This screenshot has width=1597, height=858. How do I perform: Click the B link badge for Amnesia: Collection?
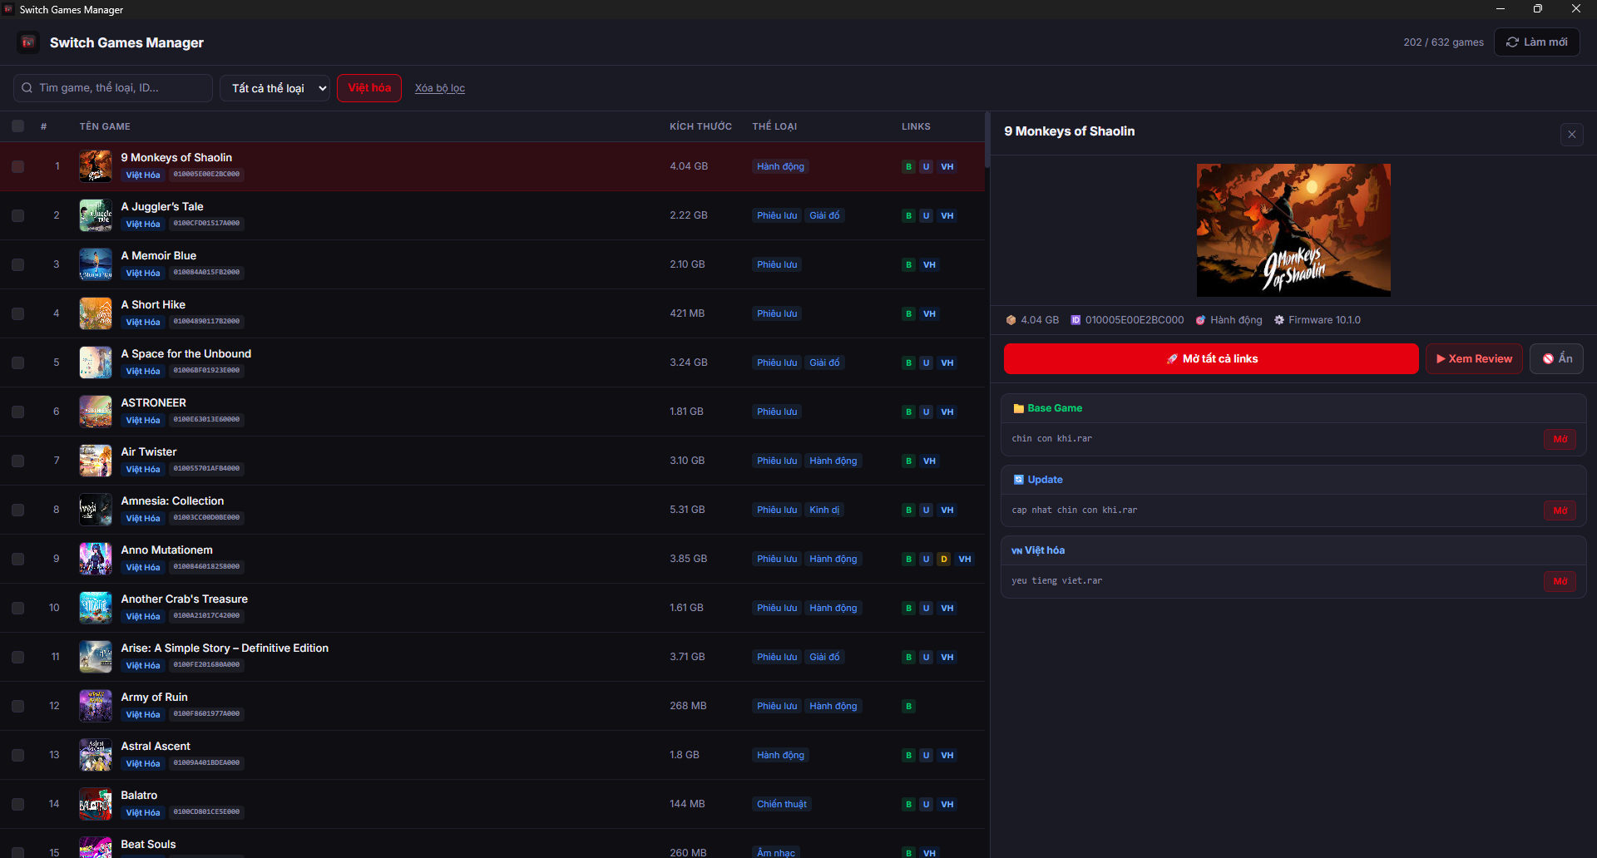tap(908, 510)
